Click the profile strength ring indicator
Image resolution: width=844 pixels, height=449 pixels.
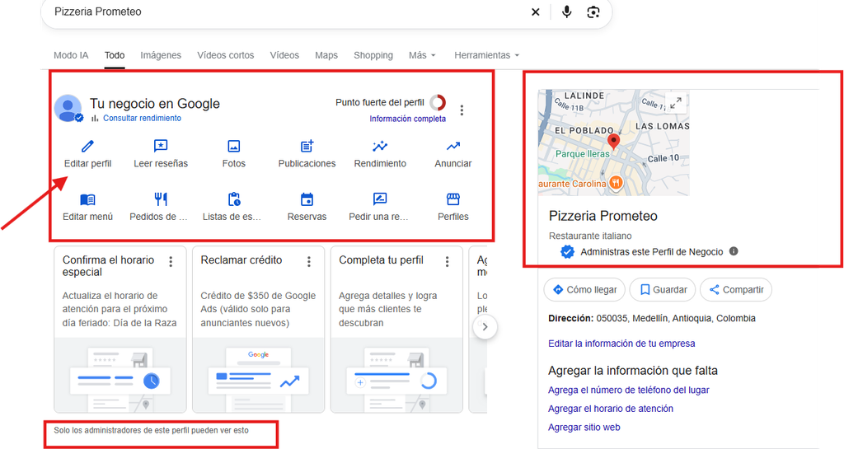tap(438, 102)
